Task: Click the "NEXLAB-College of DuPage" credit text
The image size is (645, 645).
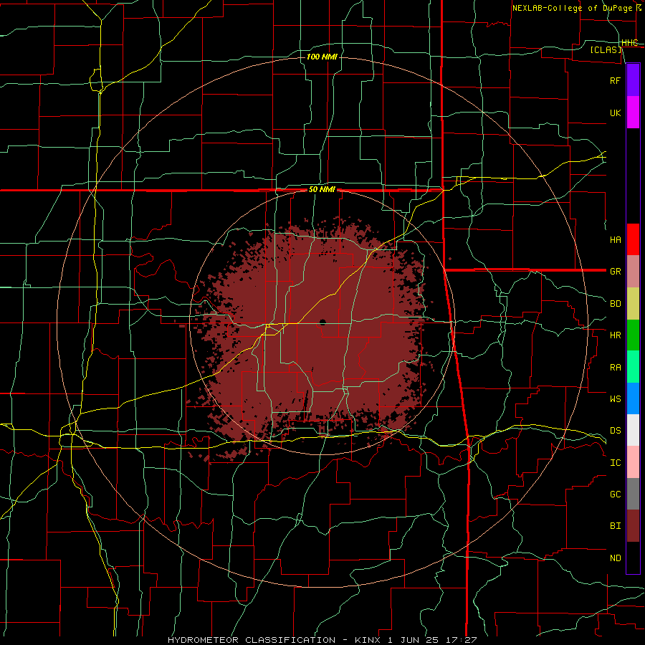Action: tap(572, 8)
